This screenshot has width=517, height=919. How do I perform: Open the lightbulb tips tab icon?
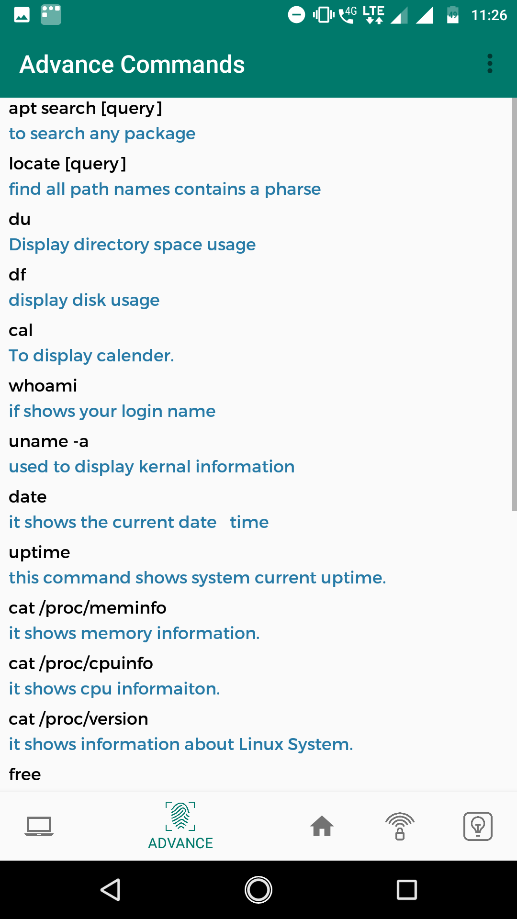pos(478,826)
